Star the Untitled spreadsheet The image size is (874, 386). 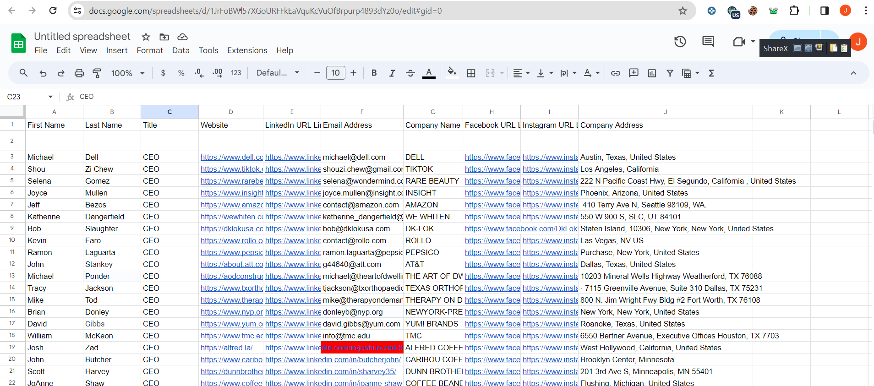coord(146,37)
